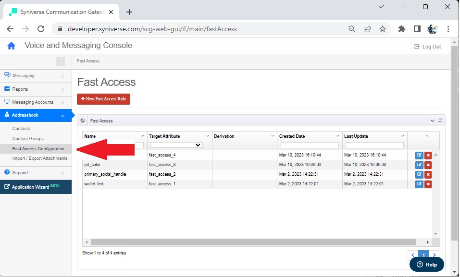The height and width of the screenshot is (277, 460).
Task: Open the Created Date column menu arrow
Action: point(337,136)
